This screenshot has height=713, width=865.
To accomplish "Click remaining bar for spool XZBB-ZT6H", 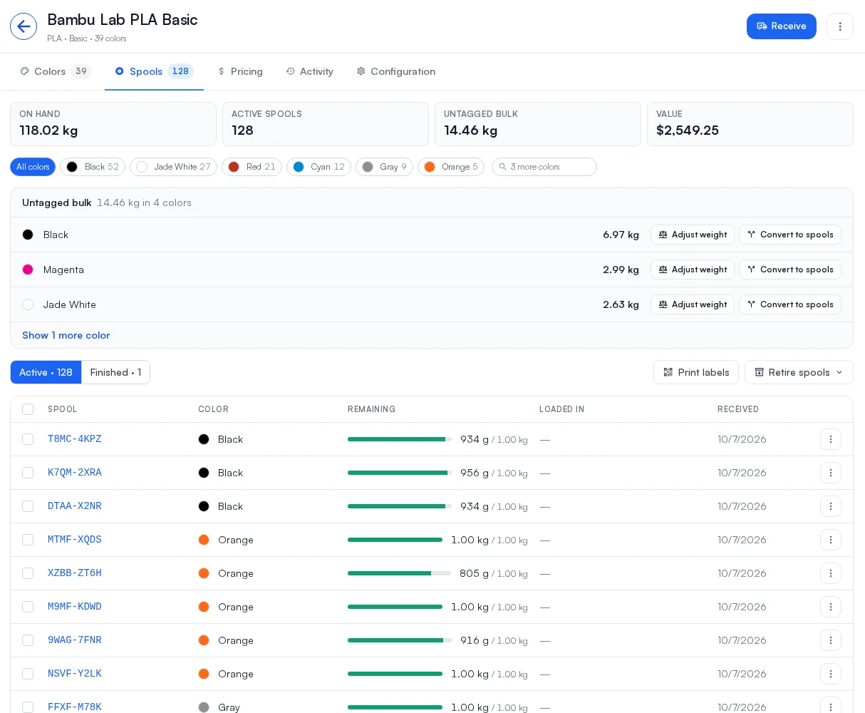I will pos(400,573).
